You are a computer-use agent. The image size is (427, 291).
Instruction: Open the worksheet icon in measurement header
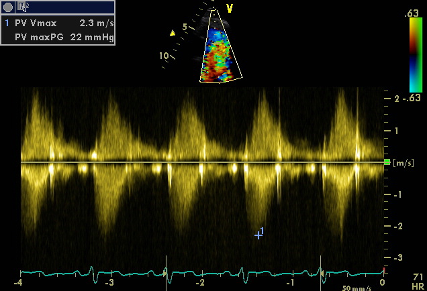pyautogui.click(x=23, y=7)
